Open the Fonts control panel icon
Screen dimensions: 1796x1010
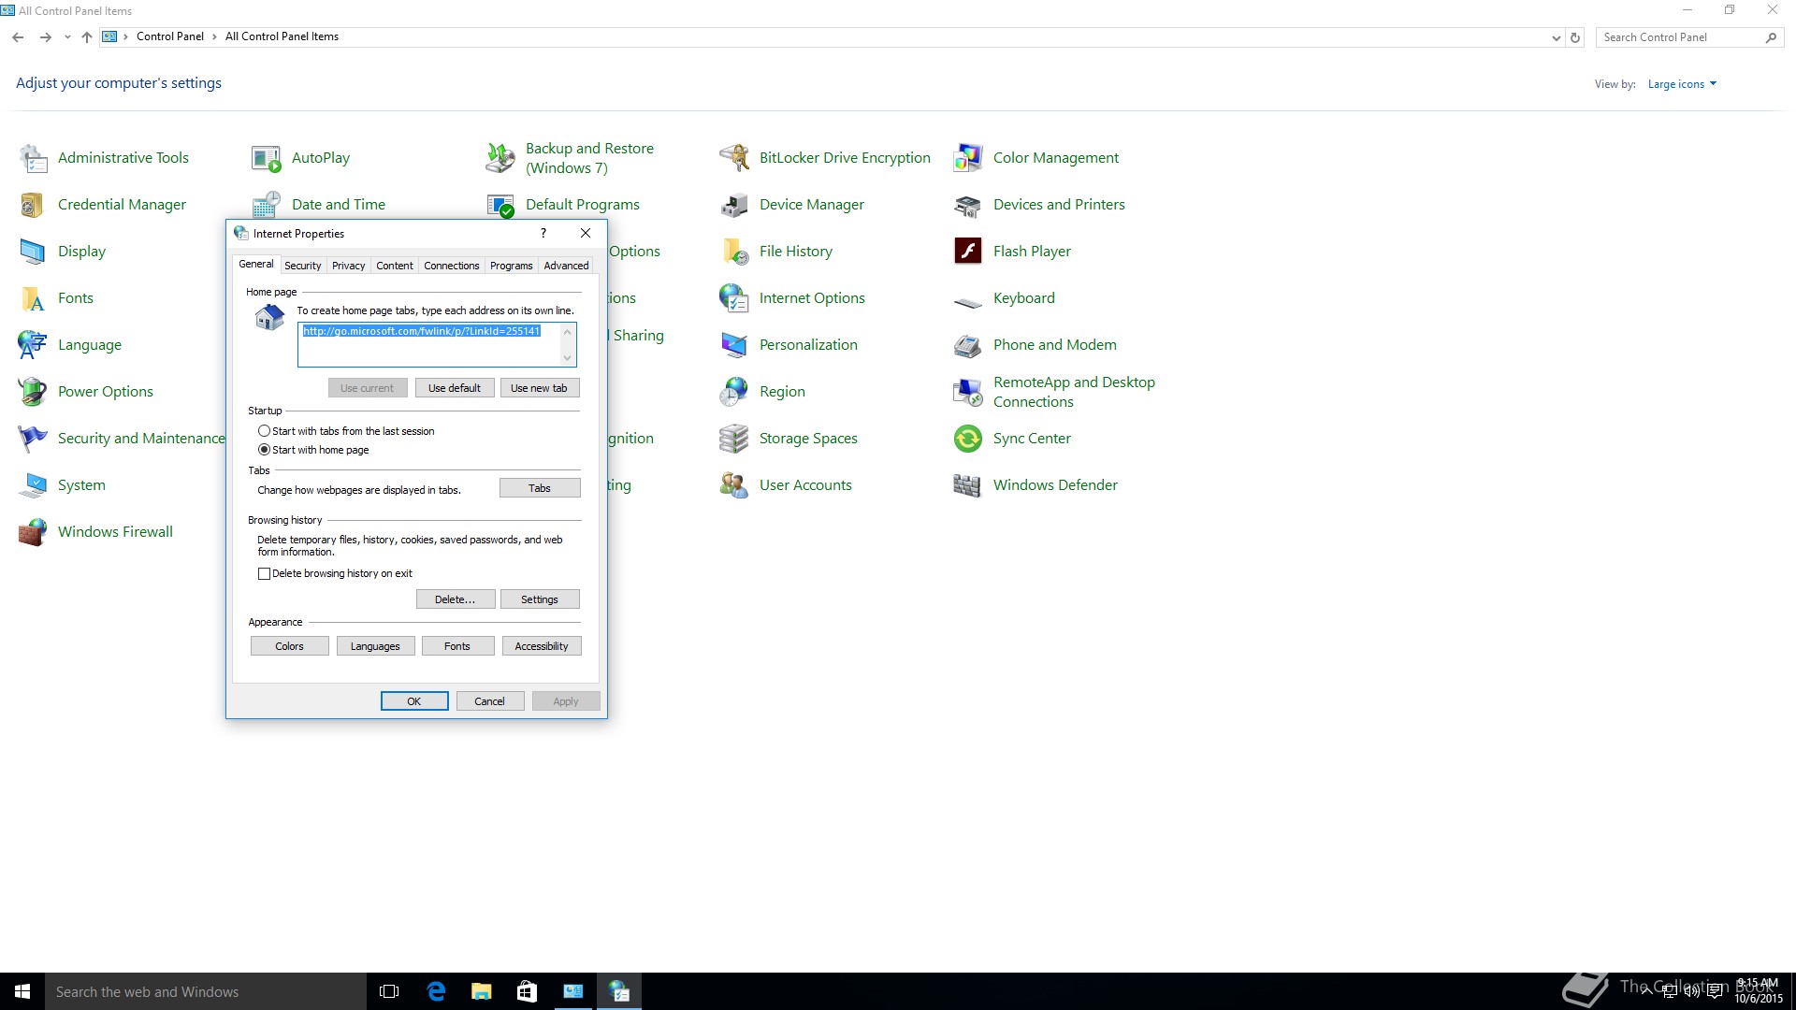[34, 298]
